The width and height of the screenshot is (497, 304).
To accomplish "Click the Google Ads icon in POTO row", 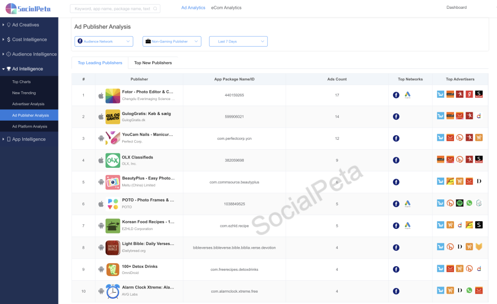I will click(407, 204).
